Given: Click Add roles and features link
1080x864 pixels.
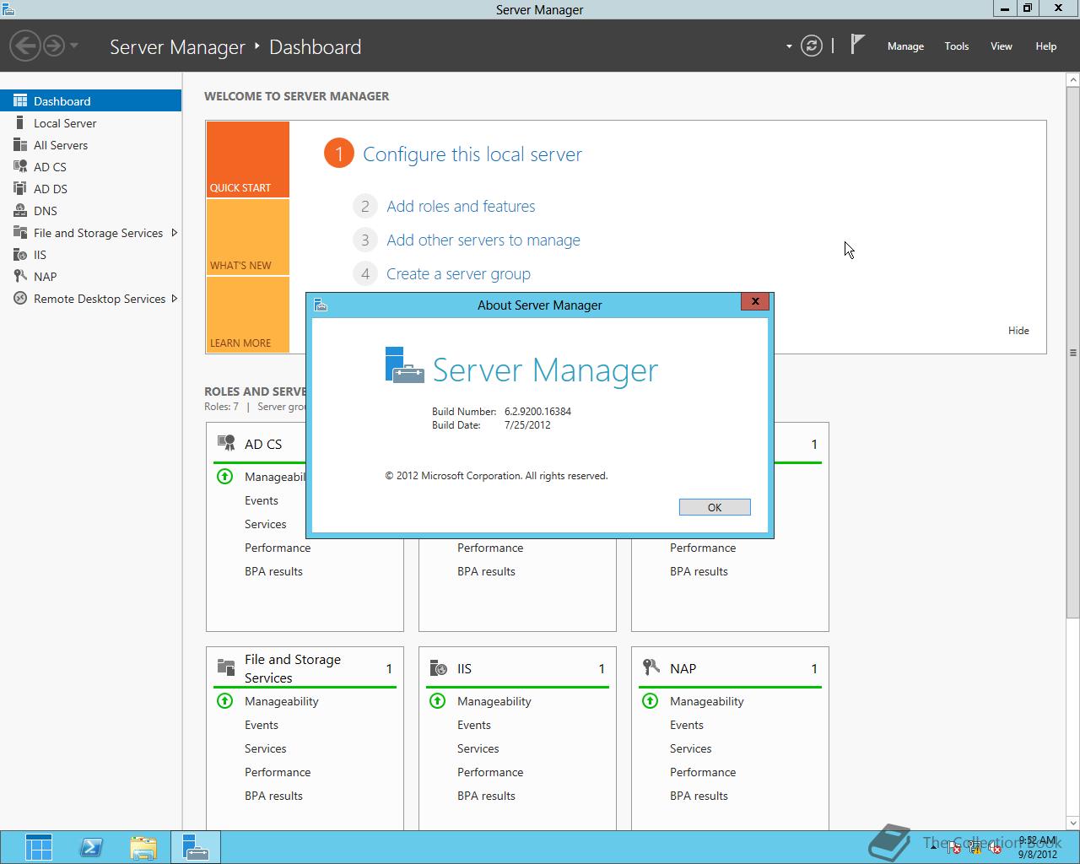Looking at the screenshot, I should (461, 206).
